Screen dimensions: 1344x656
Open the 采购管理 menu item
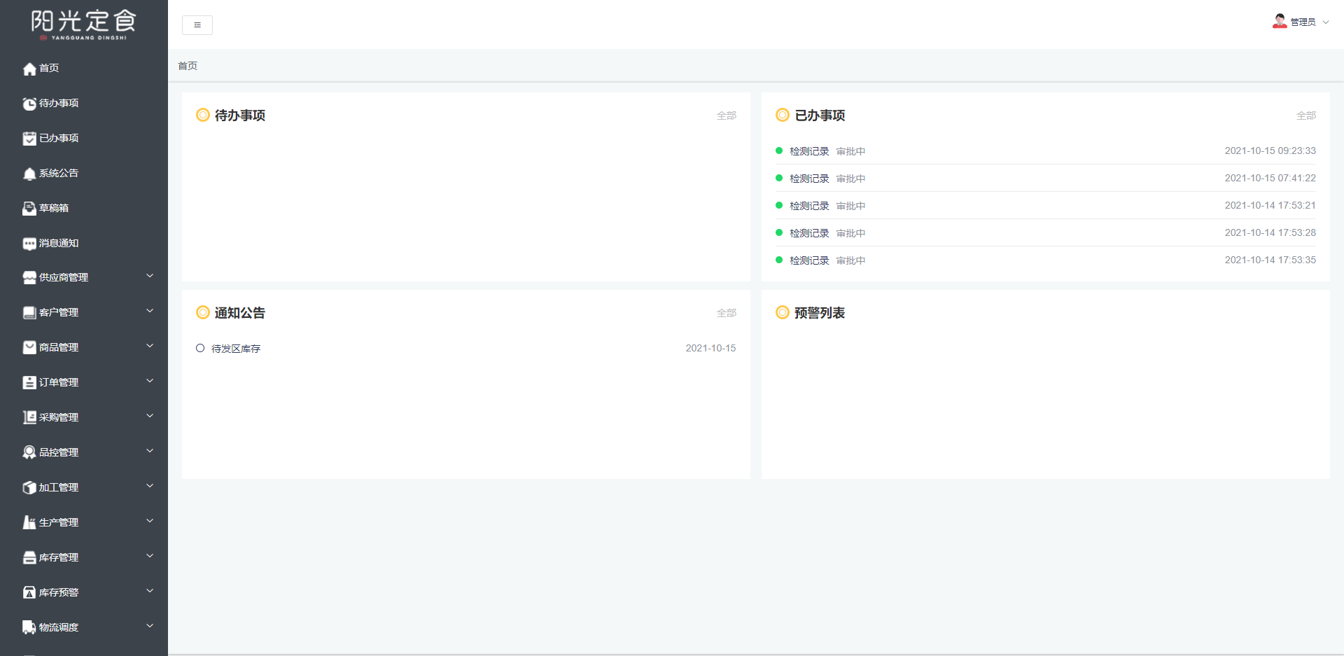click(59, 417)
